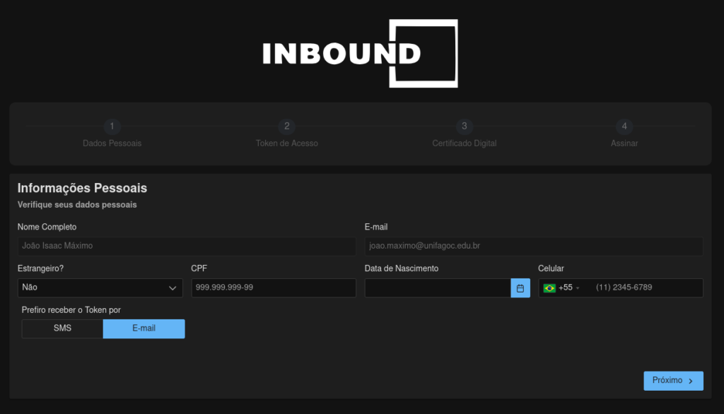Click the Estrangeiro dropdown chevron
Viewport: 724px width, 414px height.
click(x=173, y=288)
